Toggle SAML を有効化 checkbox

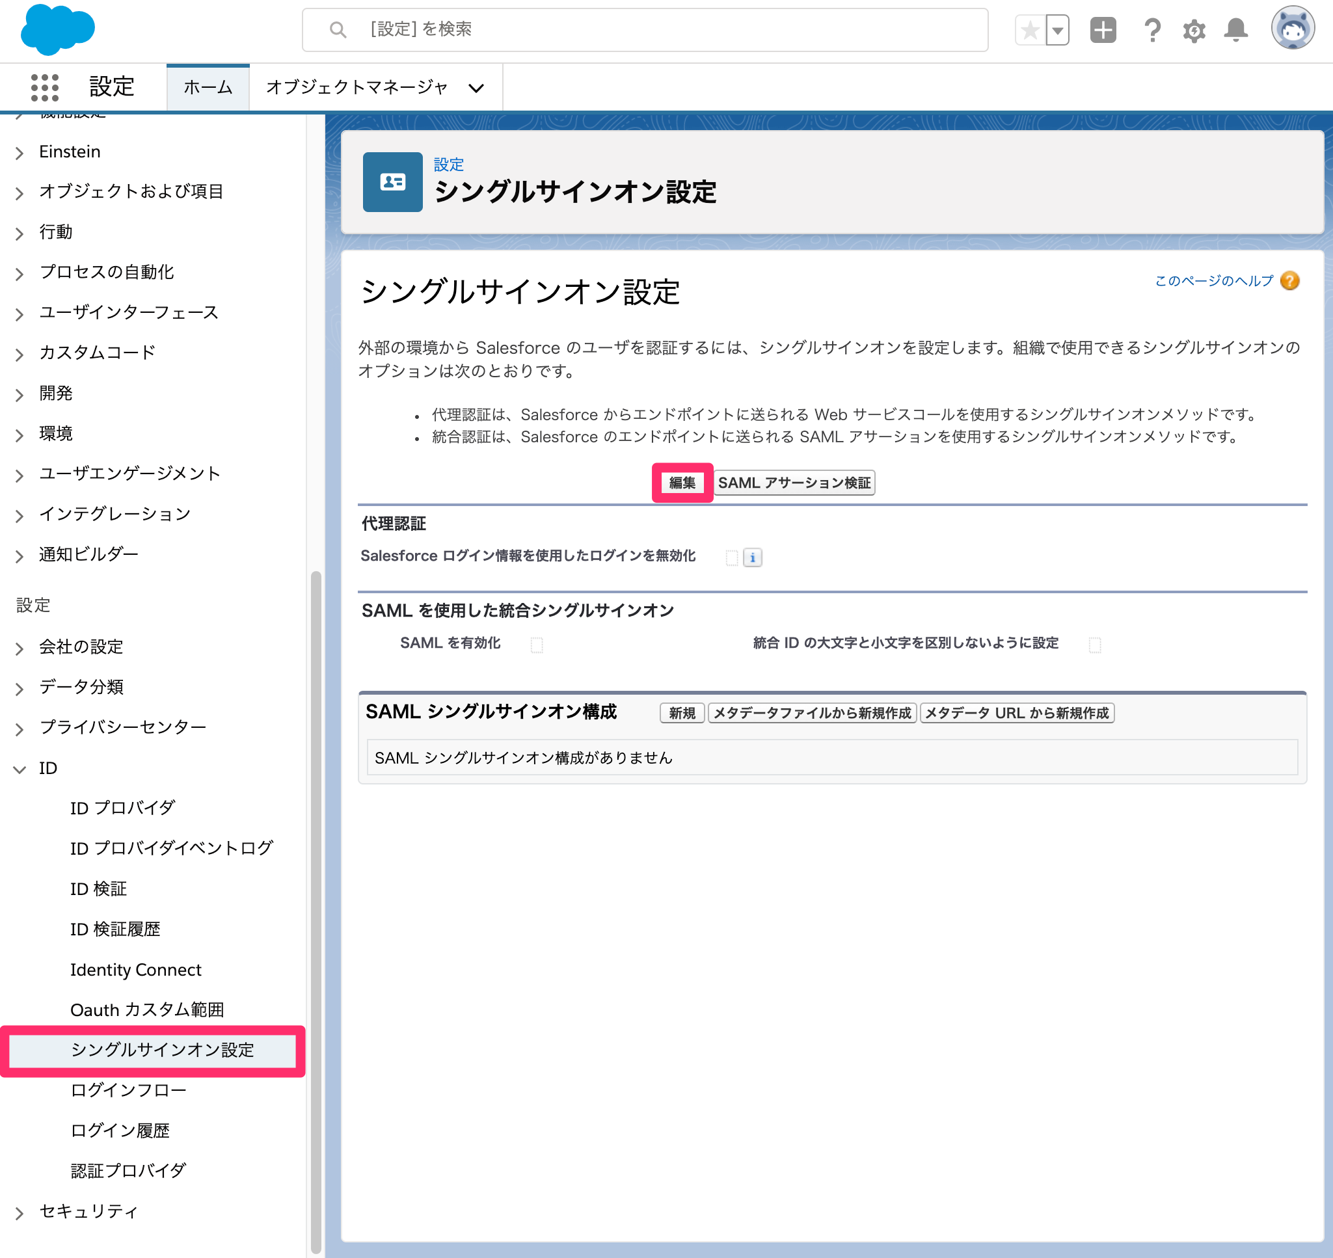(537, 645)
